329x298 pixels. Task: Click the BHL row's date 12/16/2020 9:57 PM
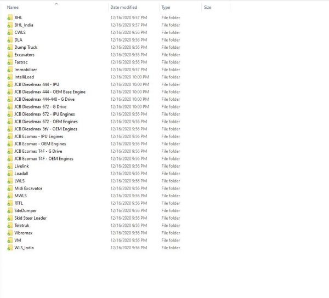pyautogui.click(x=129, y=18)
